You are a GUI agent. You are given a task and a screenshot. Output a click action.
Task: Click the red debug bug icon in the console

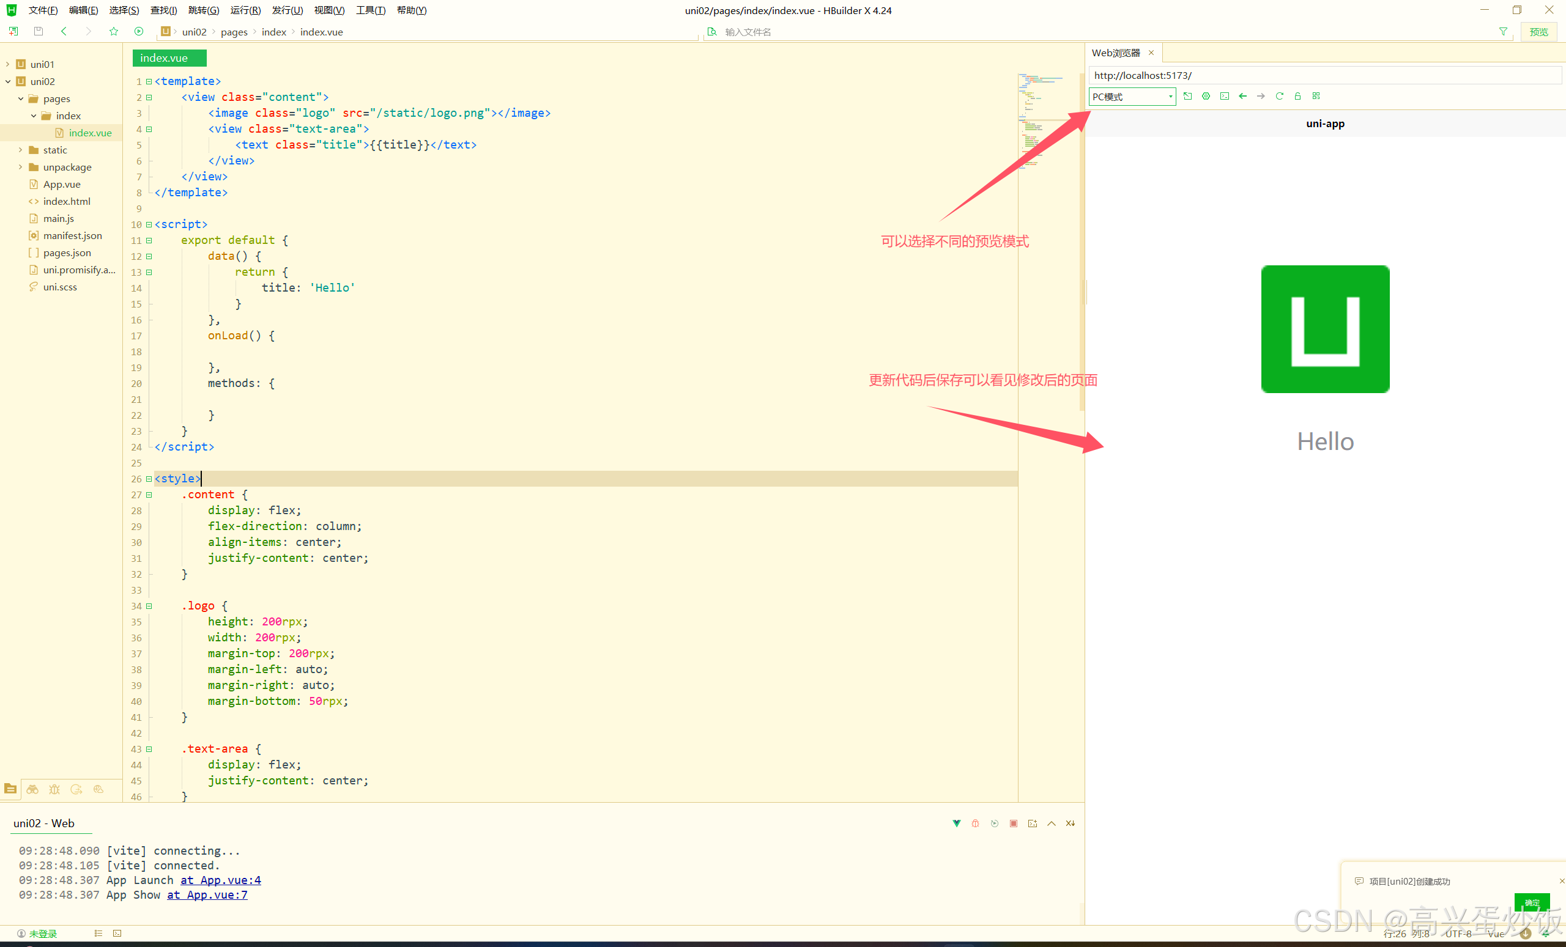[976, 824]
